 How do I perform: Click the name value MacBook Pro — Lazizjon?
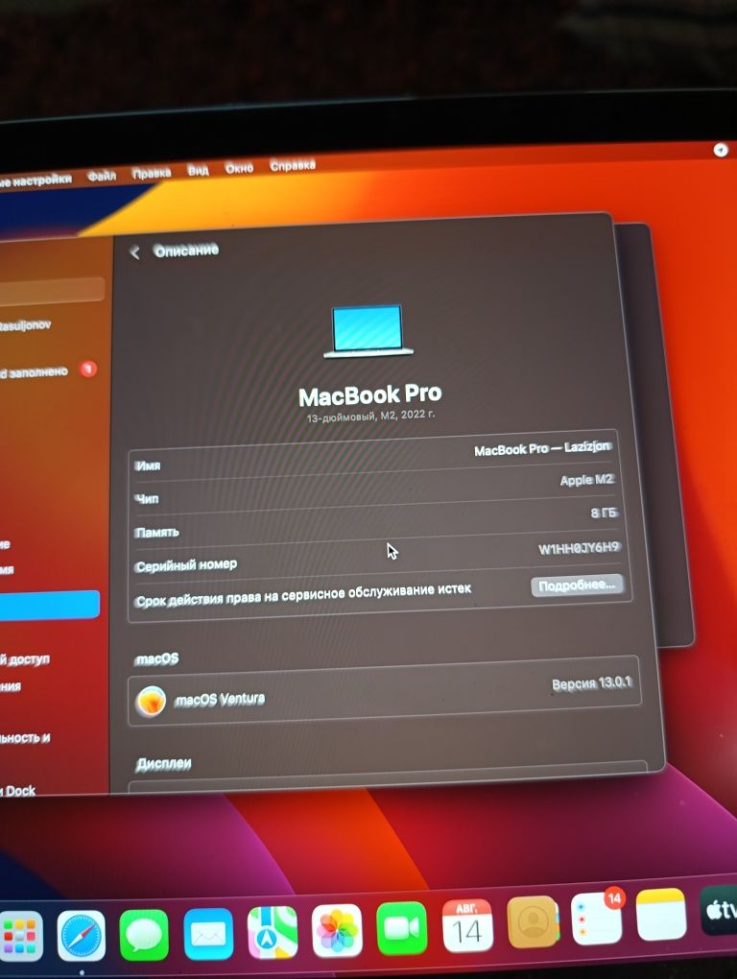click(542, 449)
